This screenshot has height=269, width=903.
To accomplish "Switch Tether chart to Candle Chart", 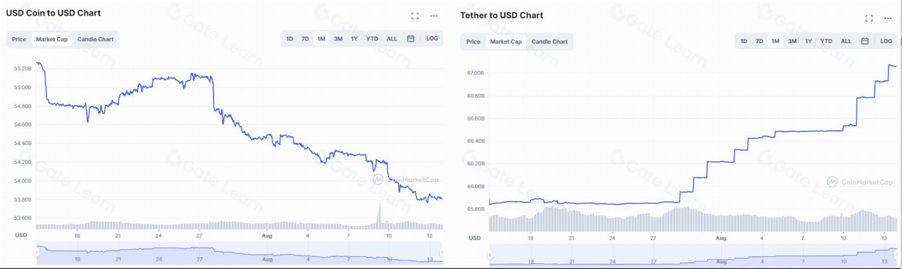I will (550, 42).
